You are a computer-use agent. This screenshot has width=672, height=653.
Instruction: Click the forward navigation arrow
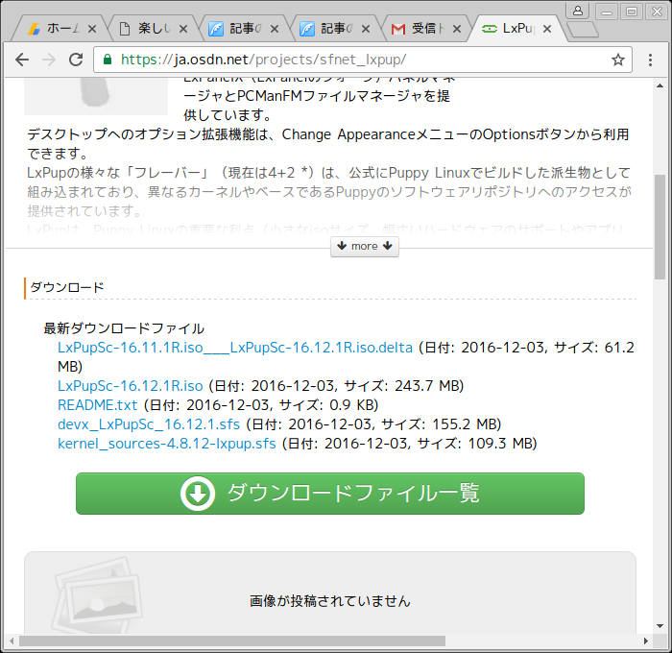pos(49,60)
